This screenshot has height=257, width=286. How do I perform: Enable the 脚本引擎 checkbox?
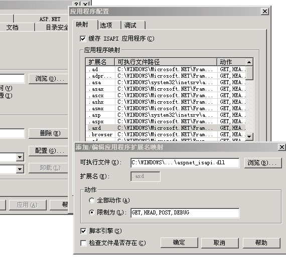pos(83,231)
